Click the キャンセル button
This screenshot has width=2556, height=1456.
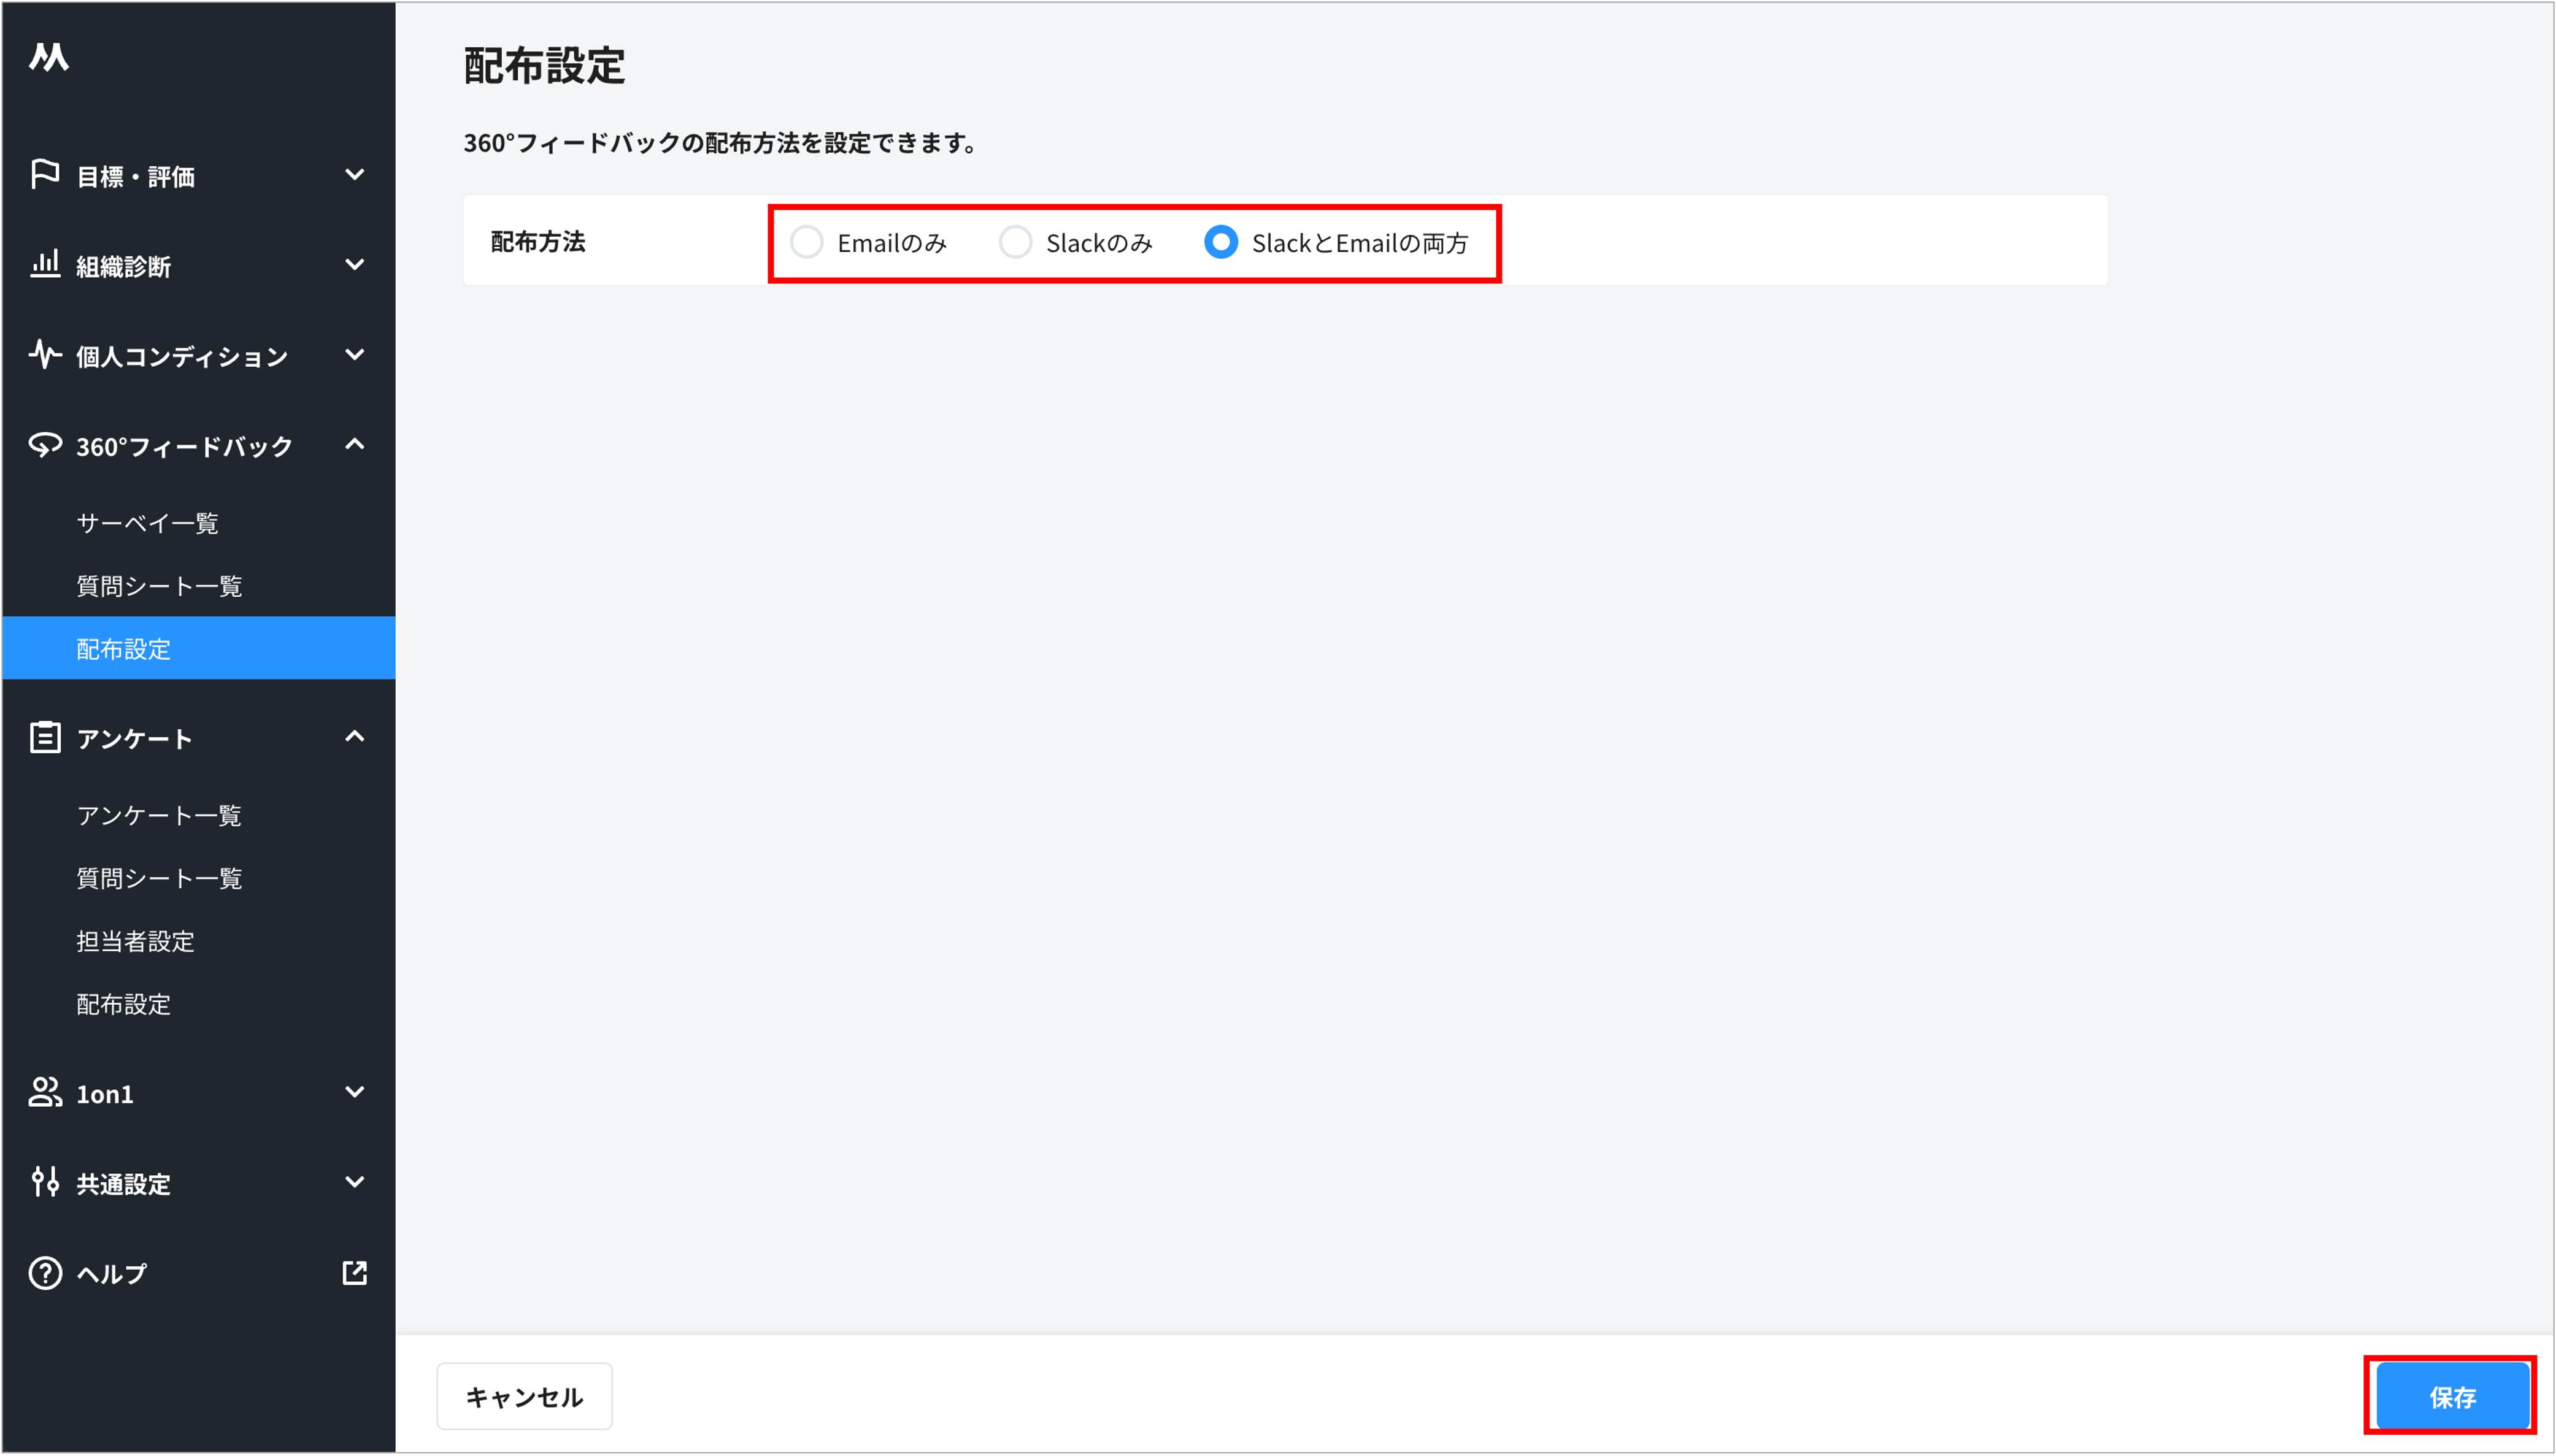point(524,1396)
